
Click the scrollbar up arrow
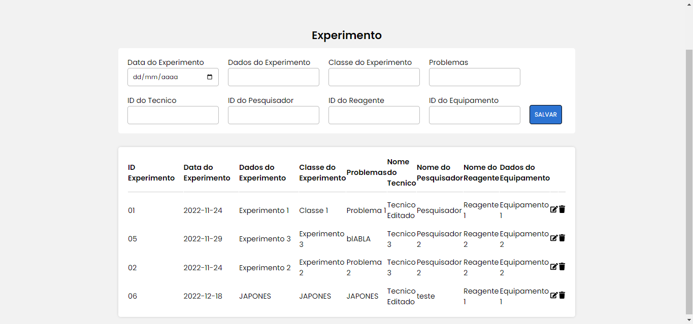click(x=689, y=4)
